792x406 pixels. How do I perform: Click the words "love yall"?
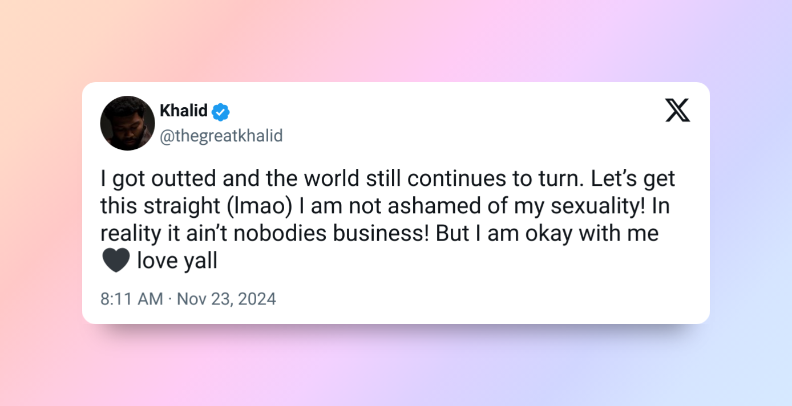tap(177, 261)
